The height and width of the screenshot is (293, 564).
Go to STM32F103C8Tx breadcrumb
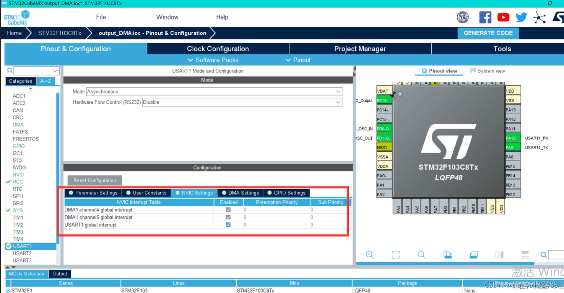click(60, 33)
